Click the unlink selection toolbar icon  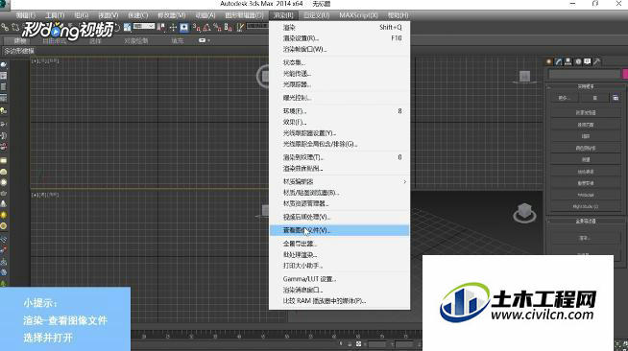point(15,27)
